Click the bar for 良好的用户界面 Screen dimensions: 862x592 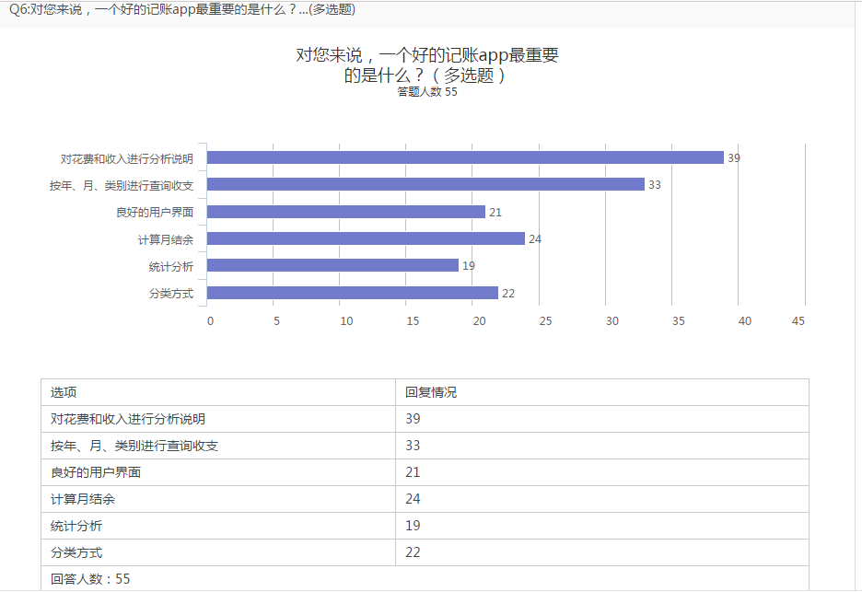click(346, 212)
